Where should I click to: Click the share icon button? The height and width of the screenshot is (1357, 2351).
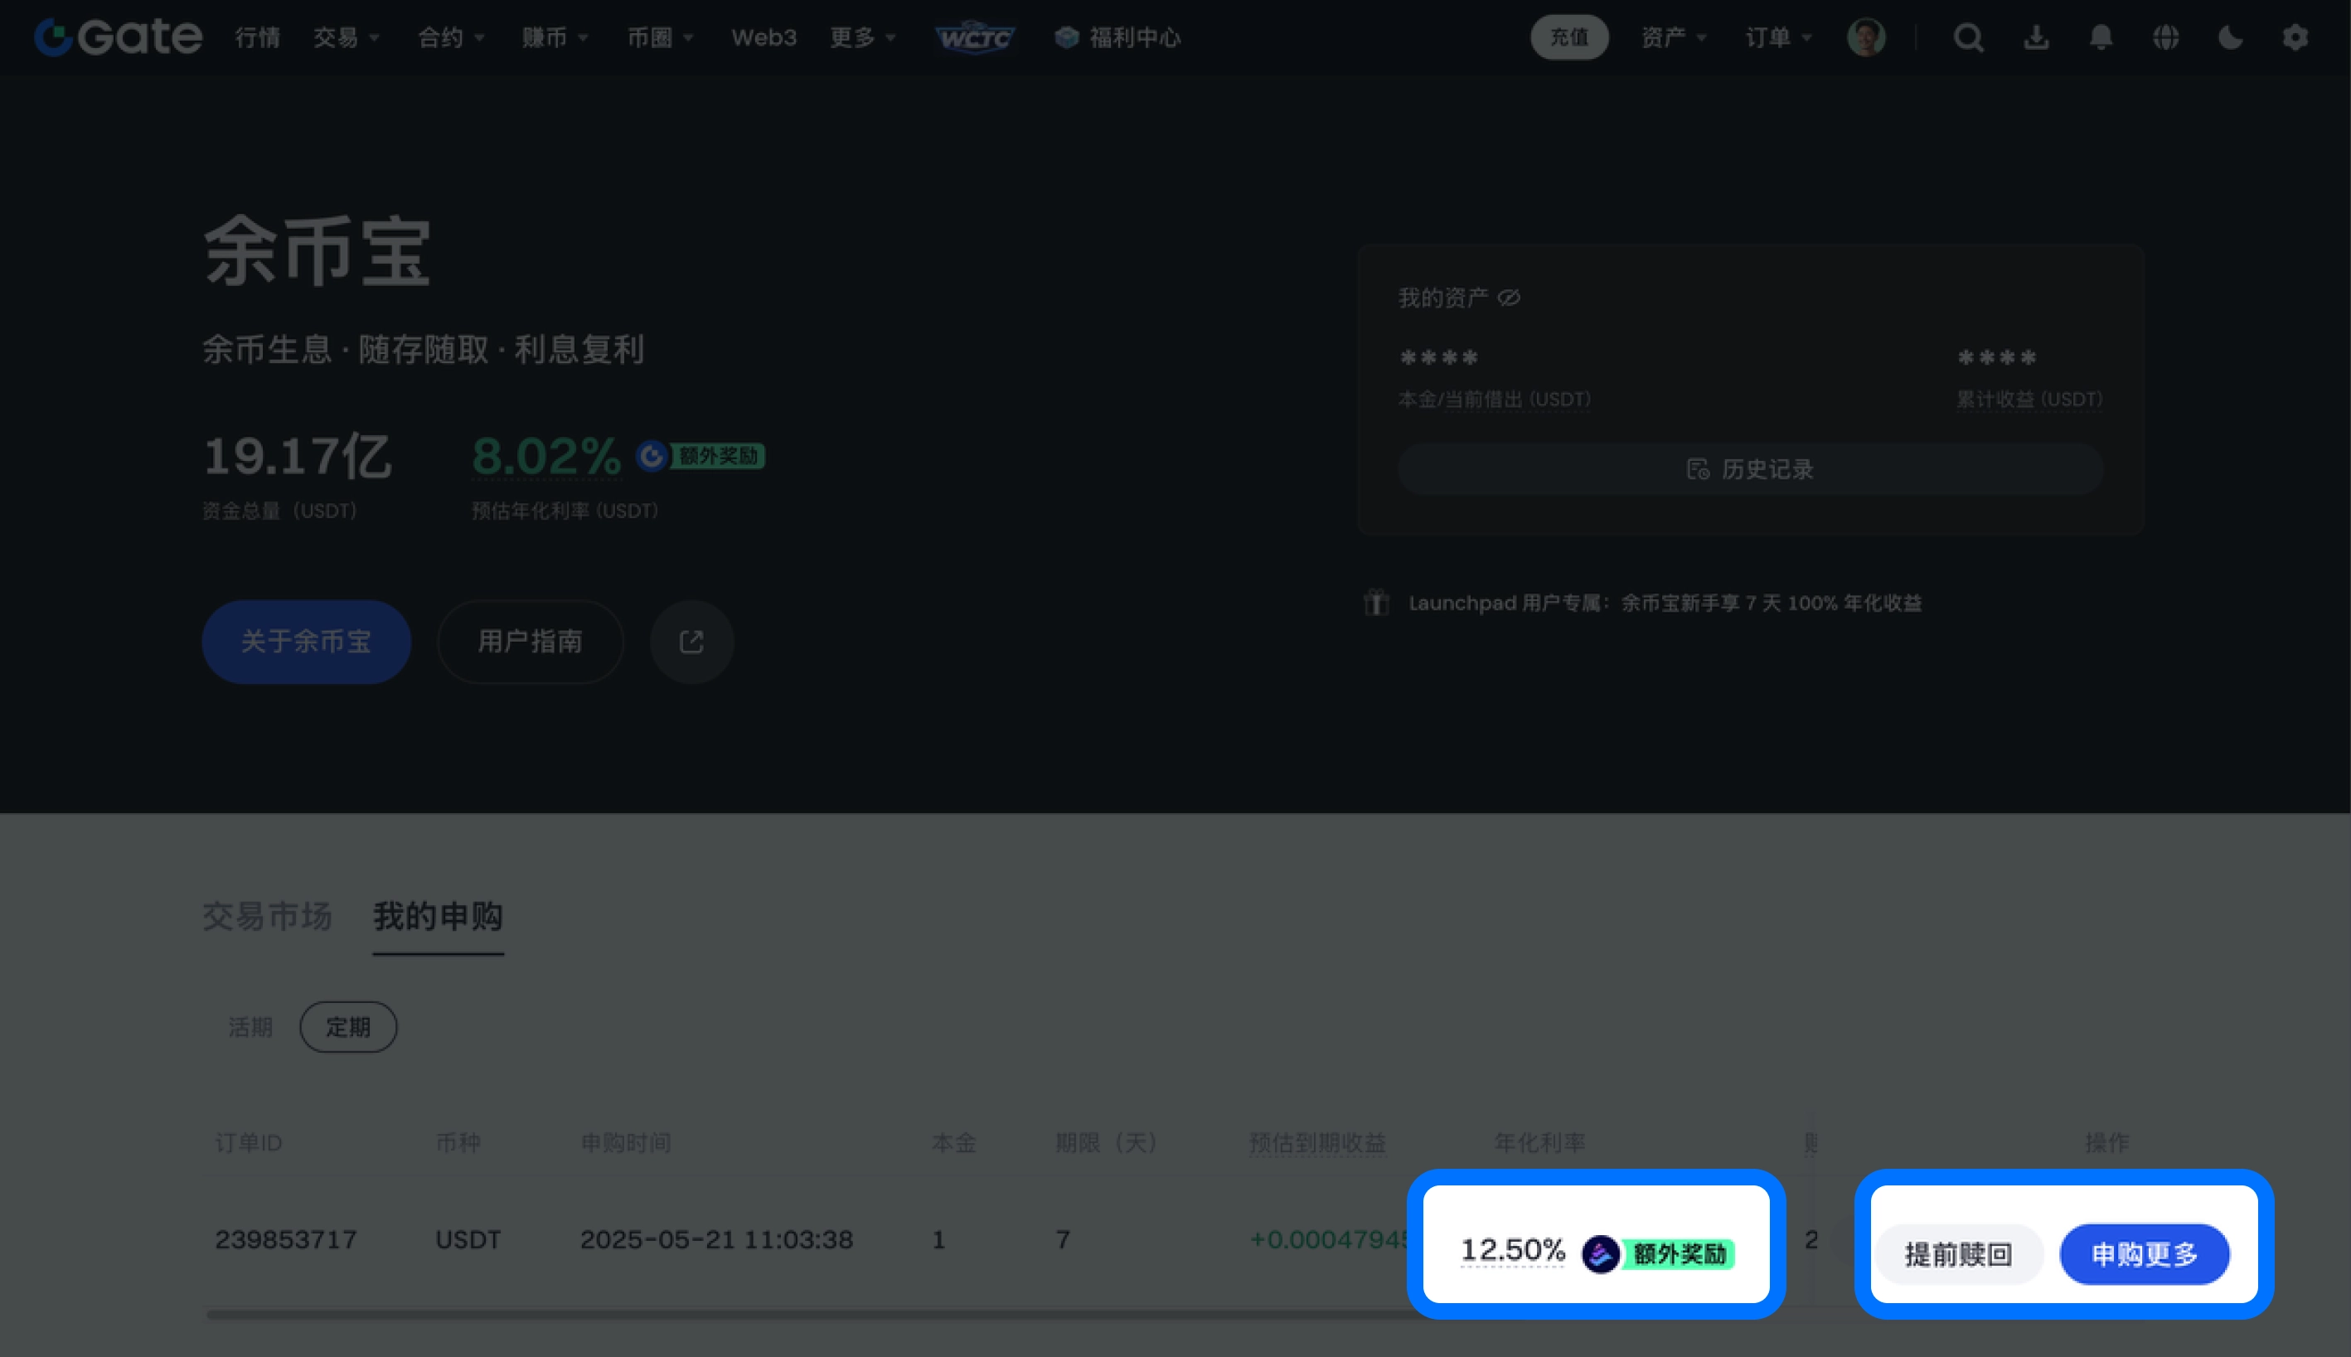pyautogui.click(x=691, y=642)
